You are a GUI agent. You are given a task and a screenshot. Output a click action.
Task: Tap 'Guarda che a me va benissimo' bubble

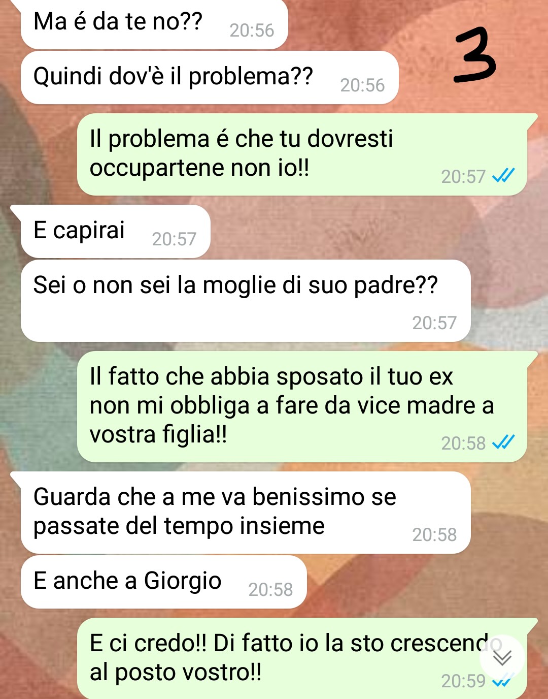click(x=246, y=513)
